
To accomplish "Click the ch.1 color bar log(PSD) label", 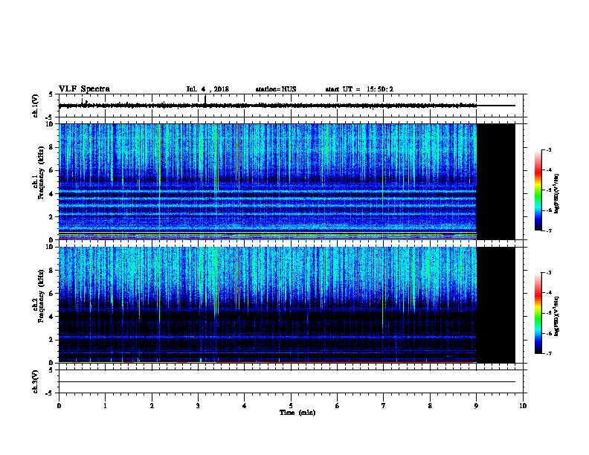I will click(x=557, y=193).
